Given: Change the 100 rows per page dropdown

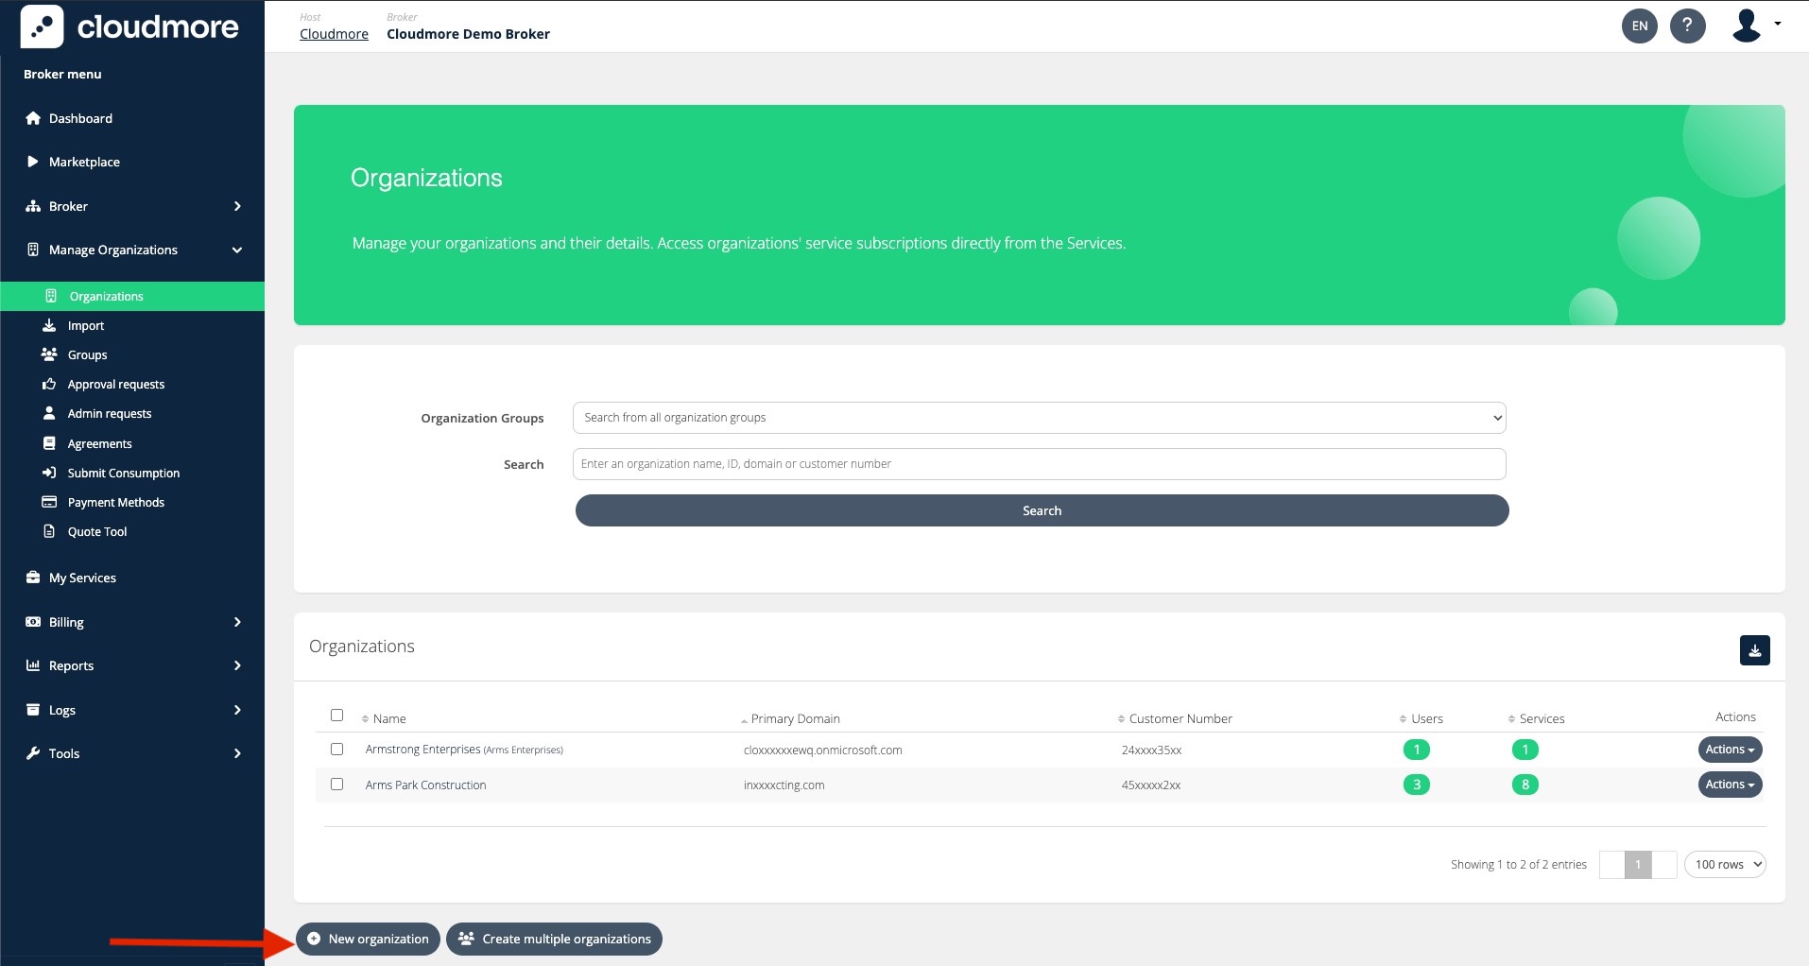Looking at the screenshot, I should [x=1724, y=865].
